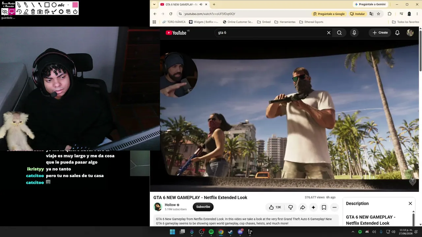Open the pink color swatch picker
Screen dimensions: 422x237
(x=75, y=5)
